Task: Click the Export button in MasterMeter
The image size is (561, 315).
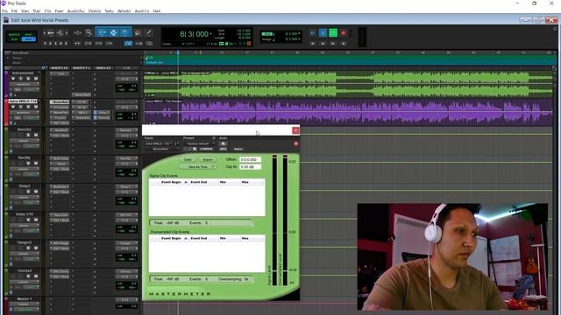Action: (208, 159)
